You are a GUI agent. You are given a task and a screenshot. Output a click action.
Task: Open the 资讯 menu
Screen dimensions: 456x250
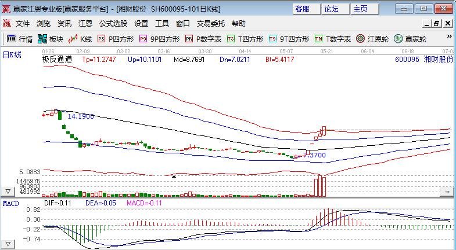[x=64, y=24]
